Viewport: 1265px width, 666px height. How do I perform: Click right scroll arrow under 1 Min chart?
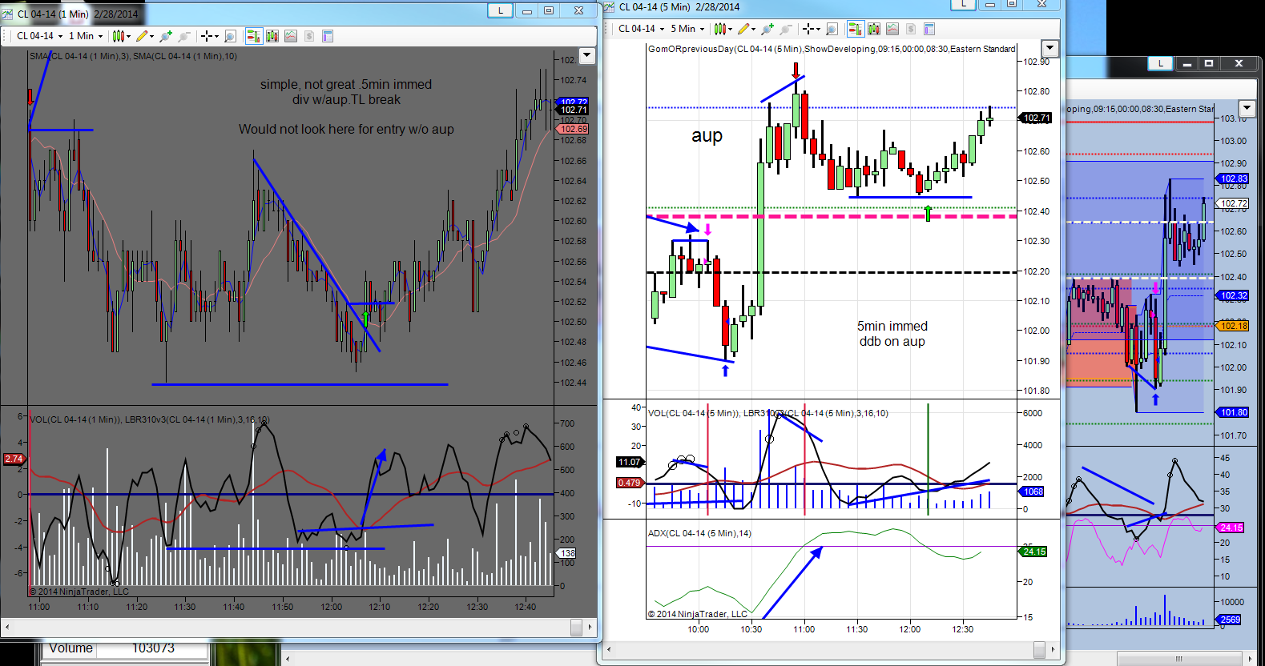[x=590, y=628]
